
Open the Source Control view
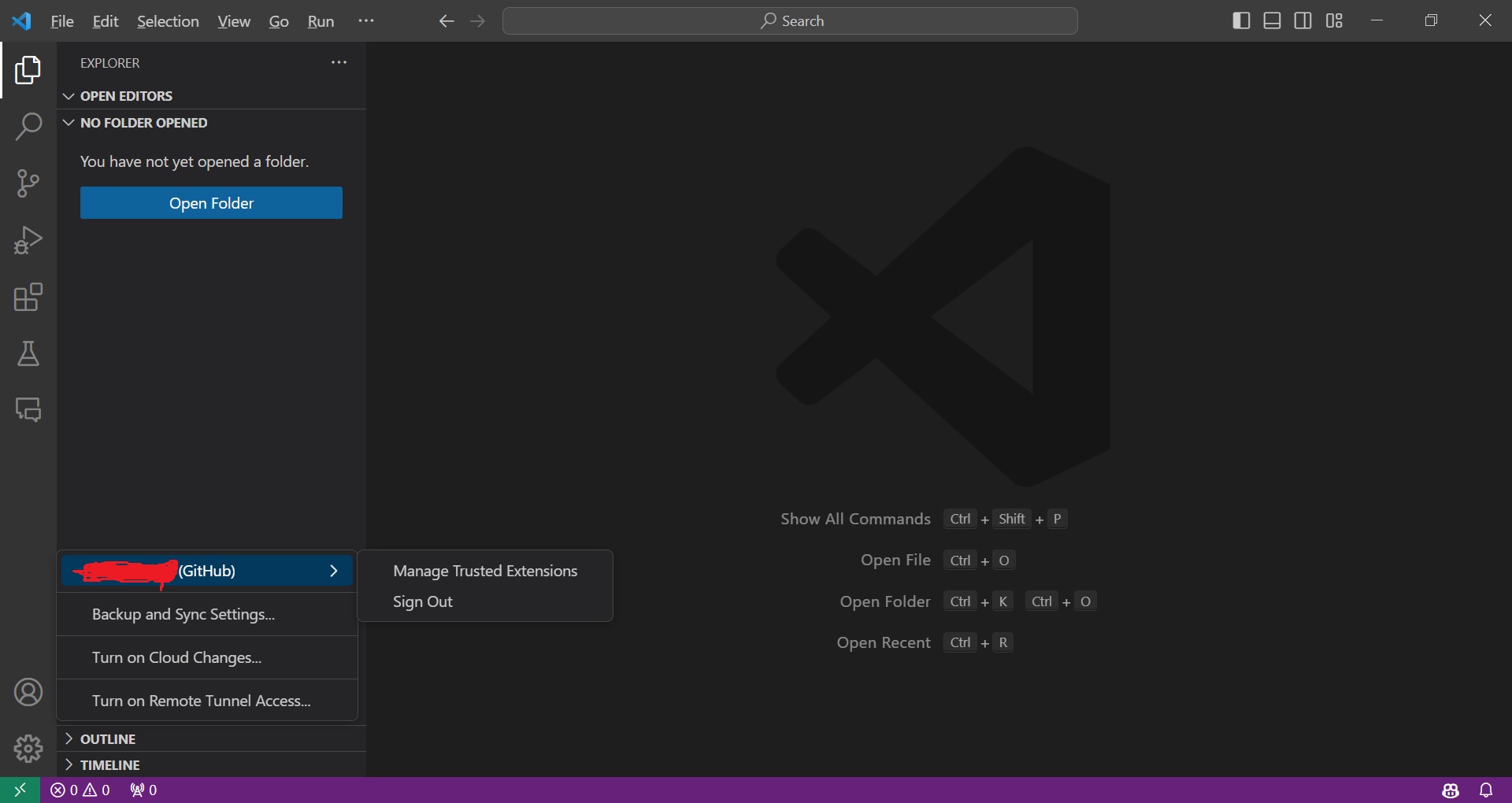(28, 183)
